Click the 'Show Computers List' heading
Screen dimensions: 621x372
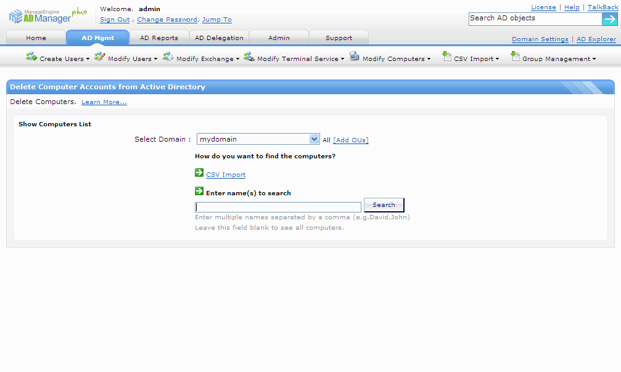[55, 124]
